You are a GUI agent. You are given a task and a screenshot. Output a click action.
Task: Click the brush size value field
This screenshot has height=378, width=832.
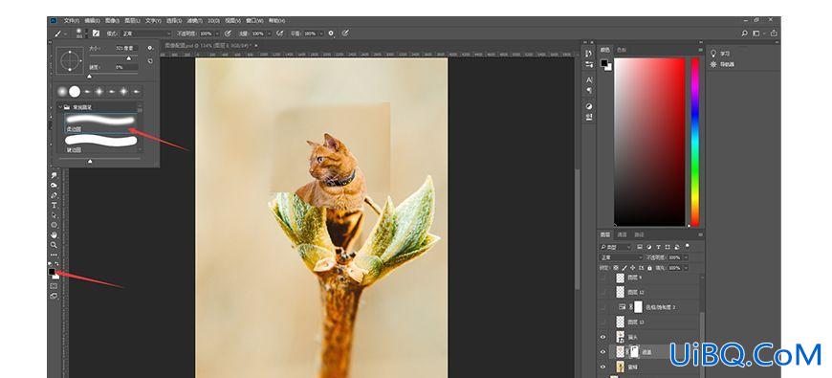click(x=126, y=48)
